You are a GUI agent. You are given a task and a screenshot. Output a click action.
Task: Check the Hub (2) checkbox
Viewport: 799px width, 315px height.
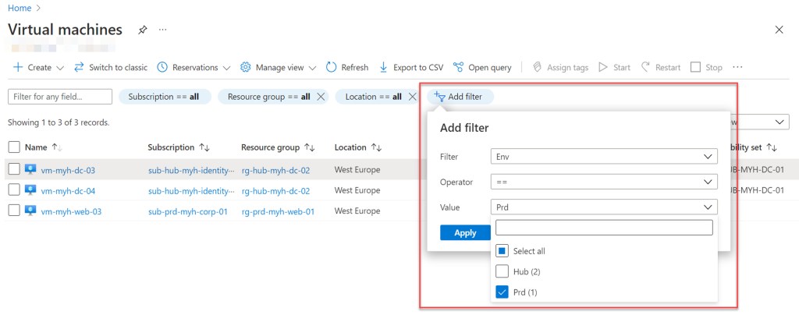coord(502,271)
